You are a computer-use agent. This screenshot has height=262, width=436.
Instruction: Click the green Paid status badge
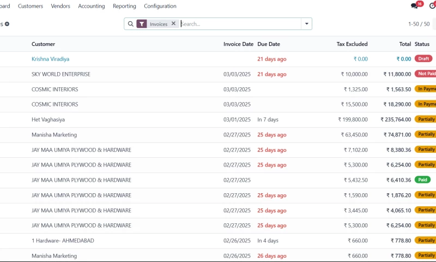click(422, 180)
